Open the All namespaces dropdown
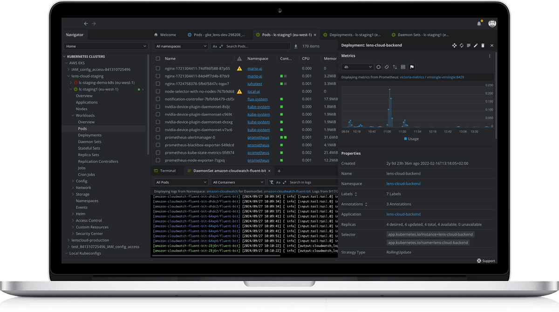Screen dimensions: 559x312 pyautogui.click(x=181, y=46)
